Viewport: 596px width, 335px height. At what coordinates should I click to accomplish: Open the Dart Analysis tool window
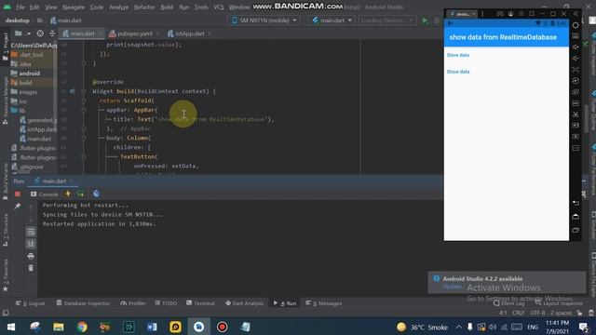244,303
